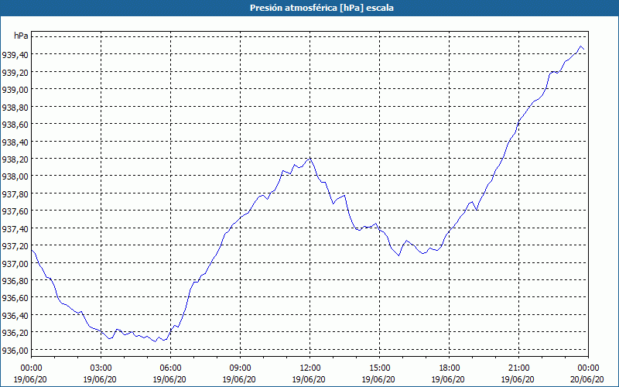Image resolution: width=619 pixels, height=387 pixels.
Task: Click the 936,60 y-axis value
Action: click(x=15, y=298)
